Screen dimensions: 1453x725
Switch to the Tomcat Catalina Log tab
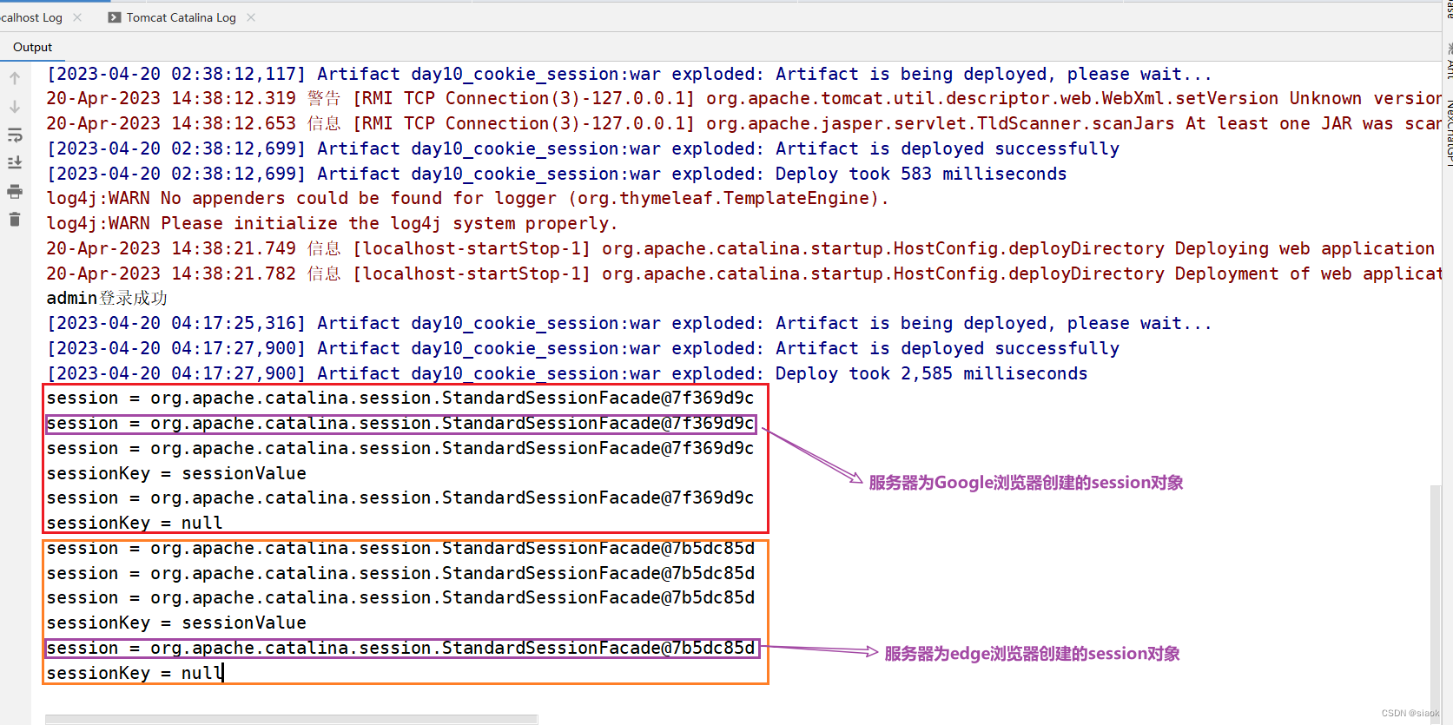coord(181,17)
